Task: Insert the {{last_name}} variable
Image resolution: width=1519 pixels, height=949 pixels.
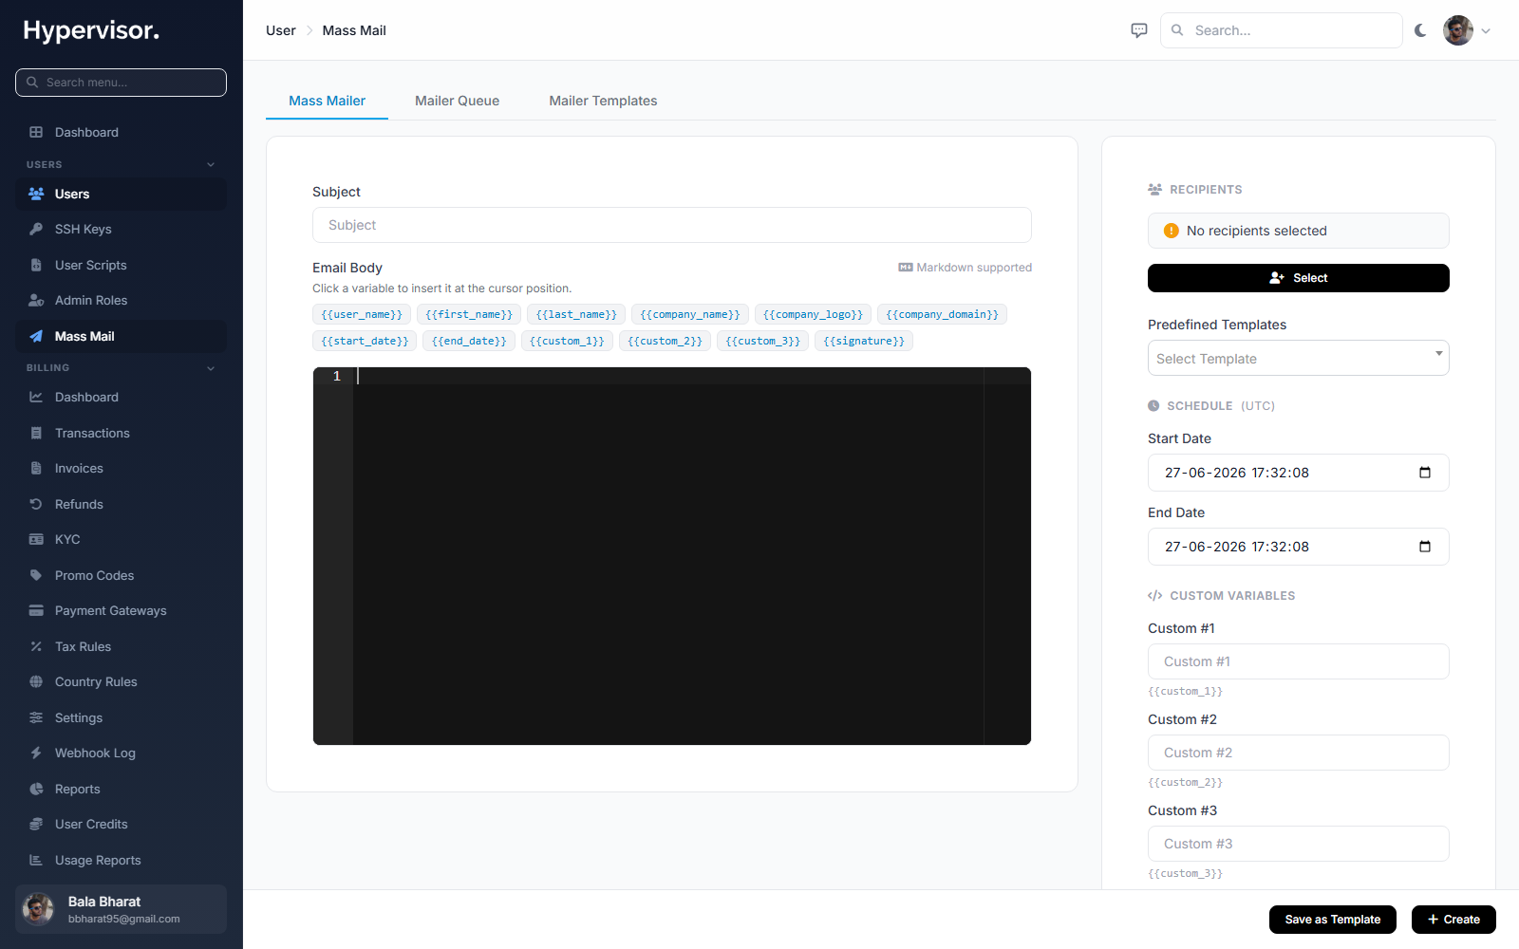Action: 576,314
